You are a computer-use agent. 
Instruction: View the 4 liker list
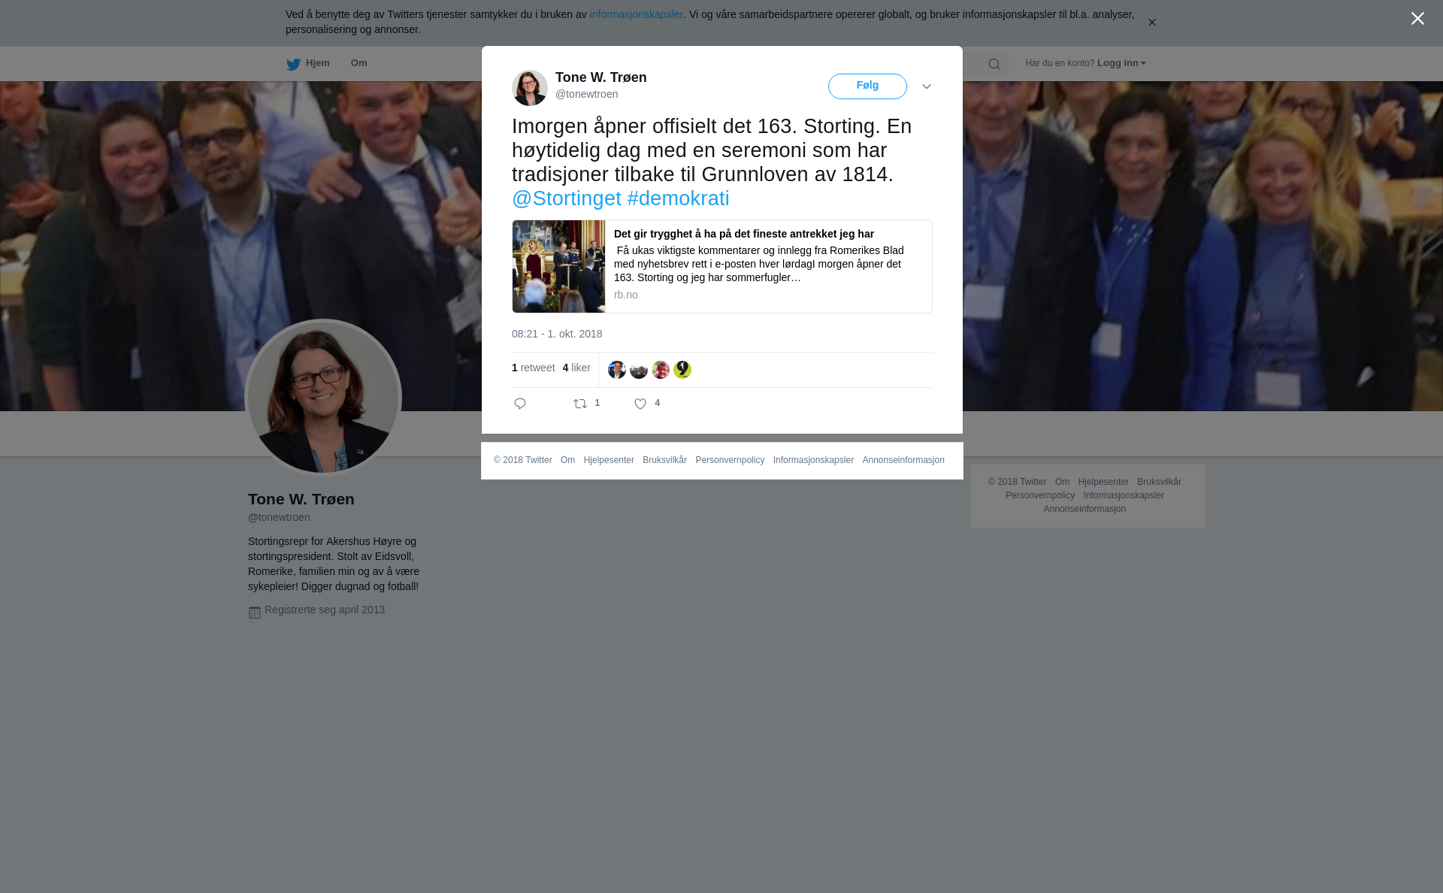click(x=576, y=368)
